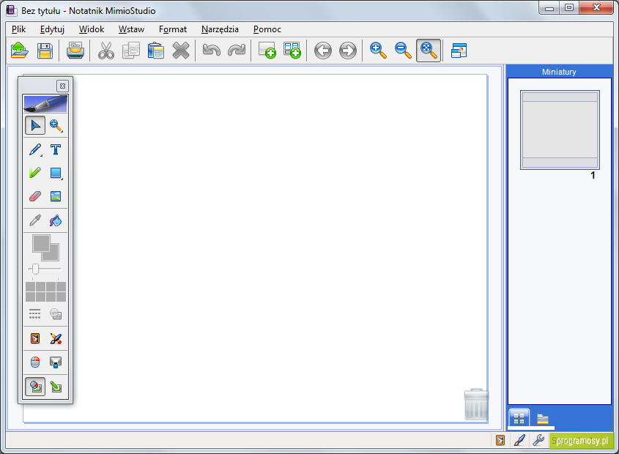
Task: Click the green arrow import icon in palette
Action: click(x=56, y=387)
